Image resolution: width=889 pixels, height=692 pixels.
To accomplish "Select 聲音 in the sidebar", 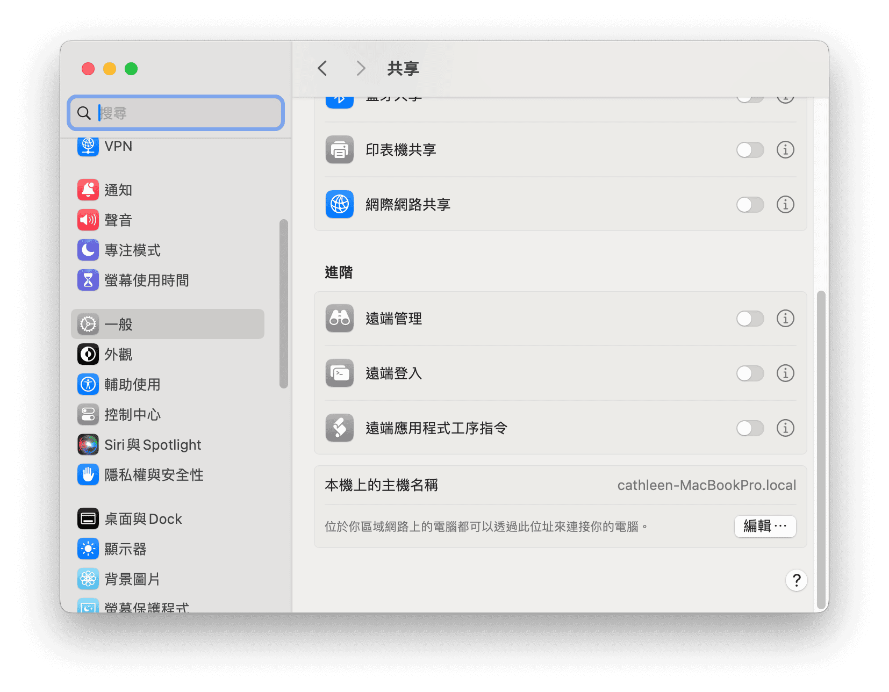I will (167, 220).
